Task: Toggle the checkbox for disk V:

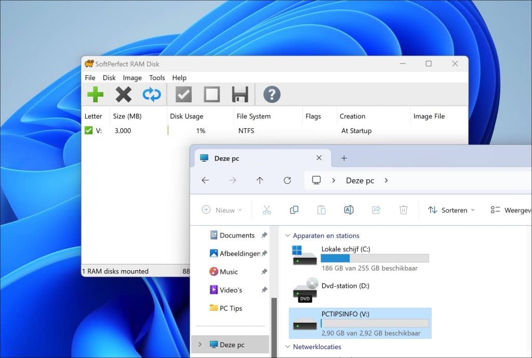Action: [x=88, y=130]
